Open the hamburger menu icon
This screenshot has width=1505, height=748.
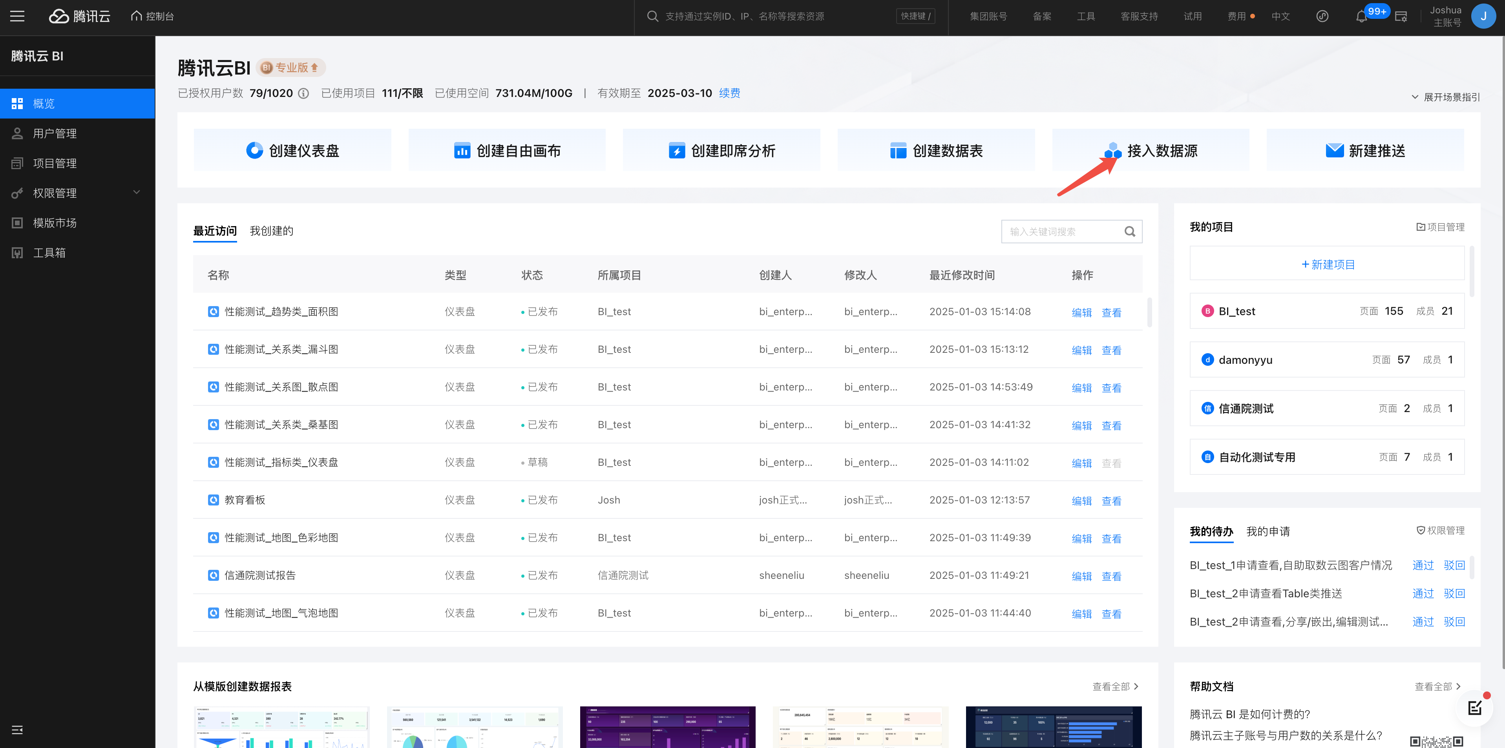point(18,16)
